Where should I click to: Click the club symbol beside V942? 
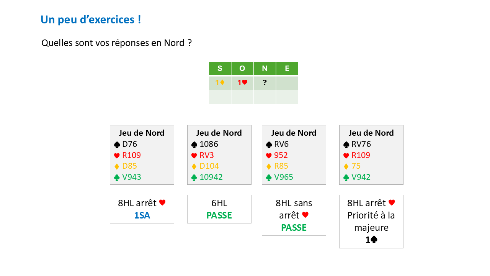346,177
